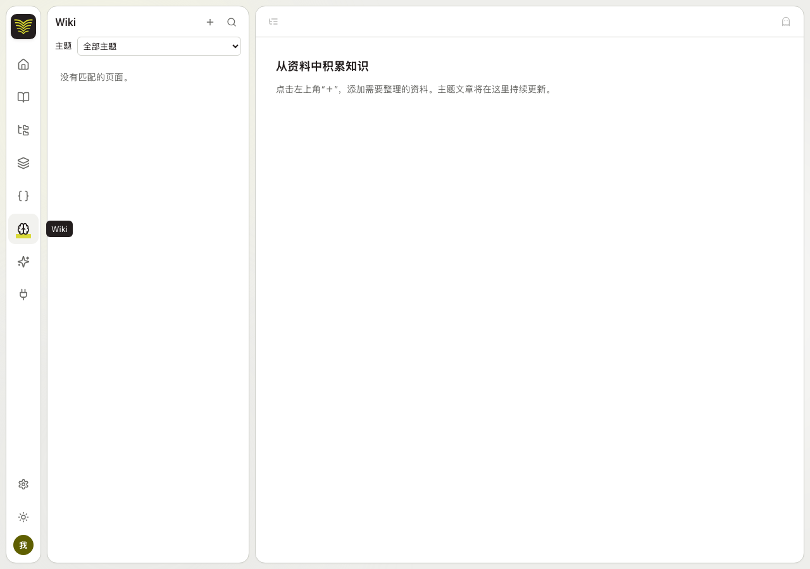The width and height of the screenshot is (810, 569).
Task: Open the folder tree icon in sidebar
Action: 23,130
